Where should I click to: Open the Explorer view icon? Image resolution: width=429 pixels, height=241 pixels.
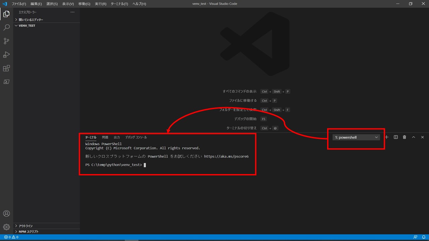click(6, 14)
